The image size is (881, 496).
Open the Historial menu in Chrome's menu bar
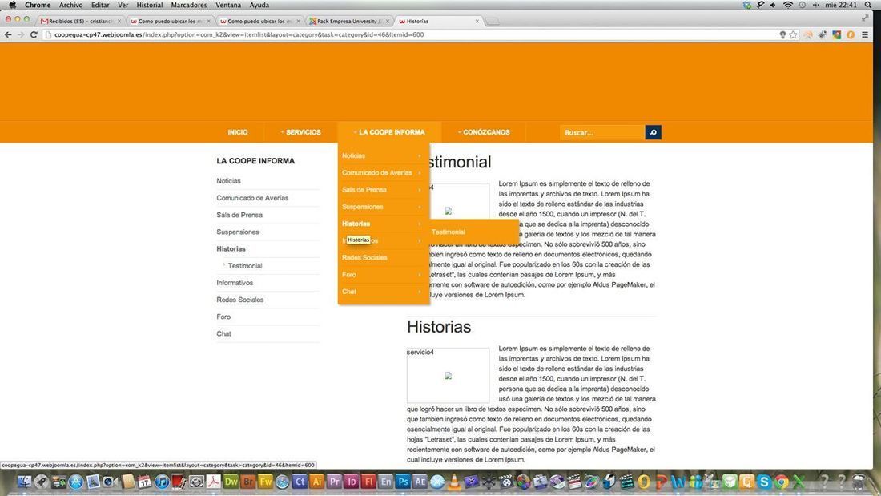pos(150,5)
